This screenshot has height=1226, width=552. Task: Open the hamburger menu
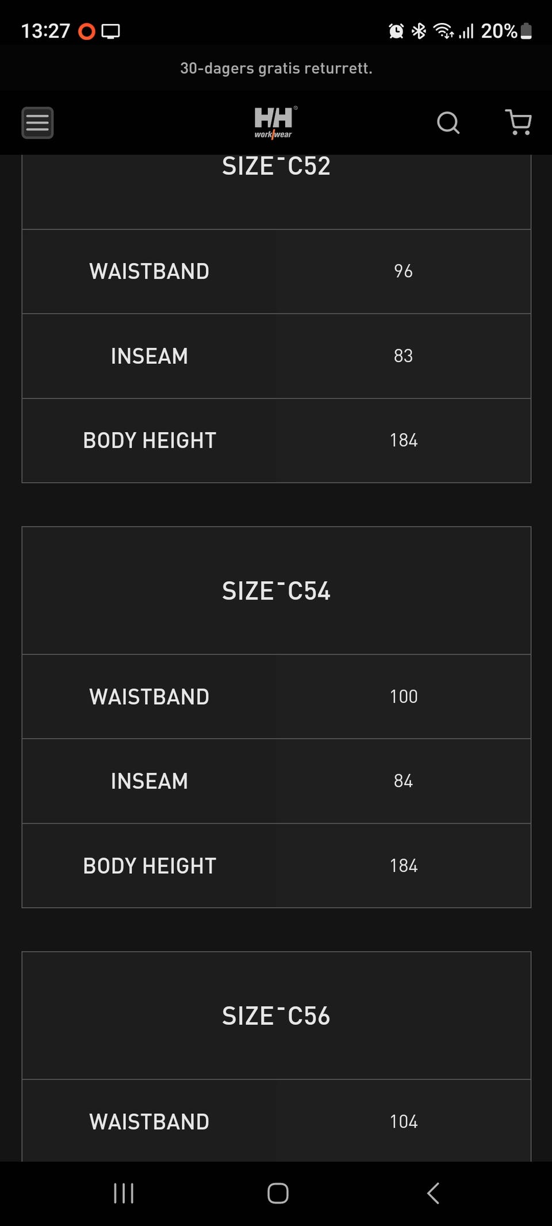pos(37,122)
